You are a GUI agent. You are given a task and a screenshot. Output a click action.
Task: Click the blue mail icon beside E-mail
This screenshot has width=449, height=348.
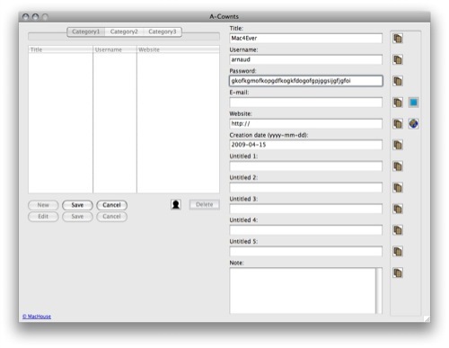(x=413, y=103)
